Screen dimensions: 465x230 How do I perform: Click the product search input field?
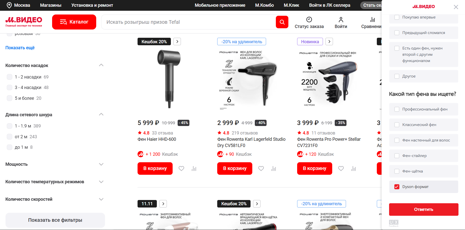tap(188, 22)
